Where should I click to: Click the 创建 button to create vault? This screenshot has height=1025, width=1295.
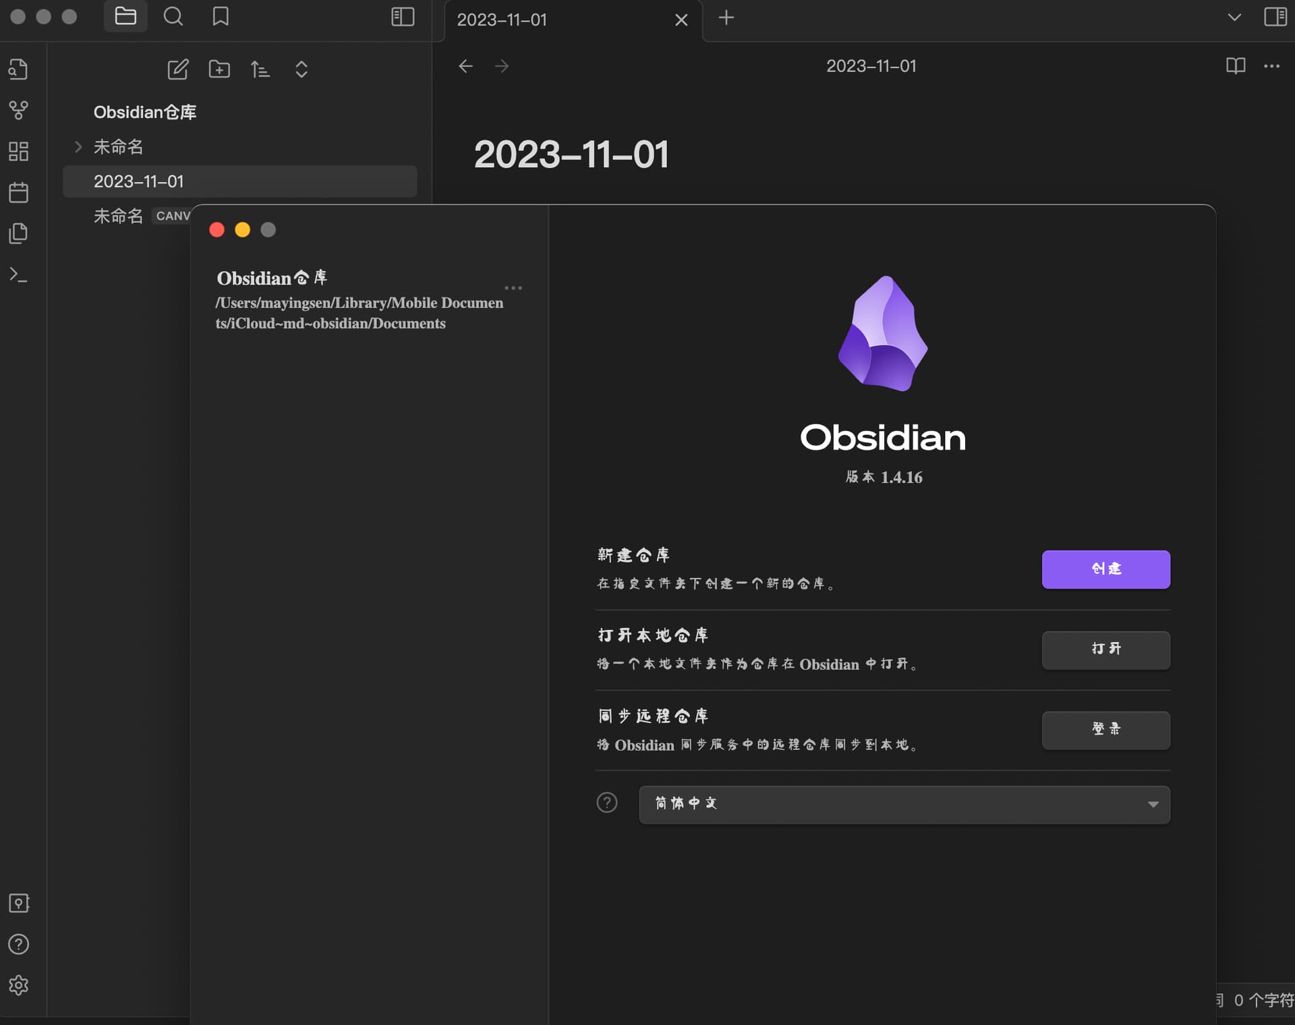pos(1106,569)
